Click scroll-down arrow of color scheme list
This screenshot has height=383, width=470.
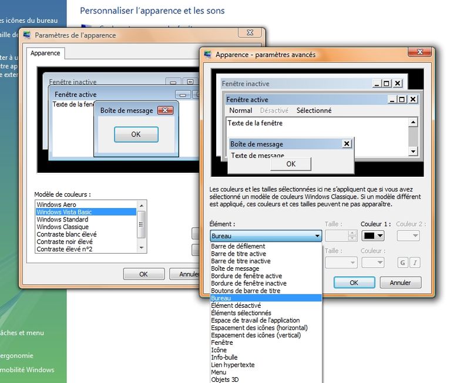(x=142, y=248)
